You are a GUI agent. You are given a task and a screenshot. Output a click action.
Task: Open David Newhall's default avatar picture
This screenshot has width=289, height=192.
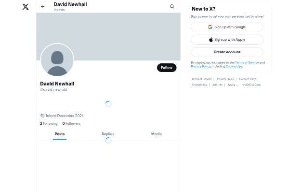click(57, 60)
